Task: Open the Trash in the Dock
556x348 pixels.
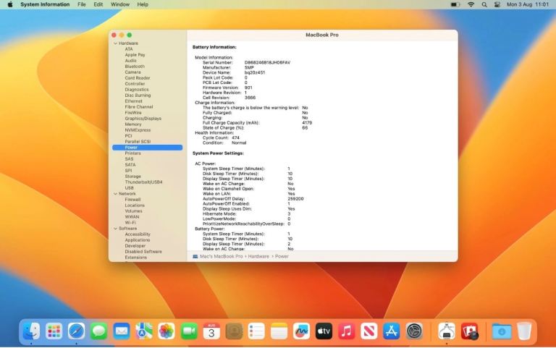Action: pos(524,331)
